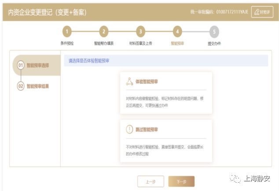Click the 智能预审 step label

[x=177, y=43]
